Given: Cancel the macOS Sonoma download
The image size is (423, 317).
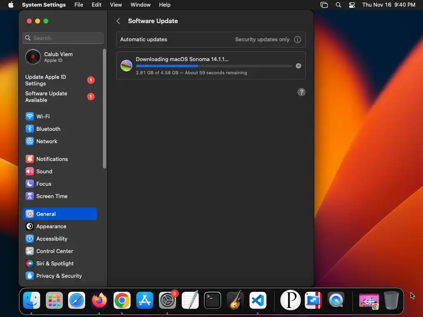Looking at the screenshot, I should 298,66.
